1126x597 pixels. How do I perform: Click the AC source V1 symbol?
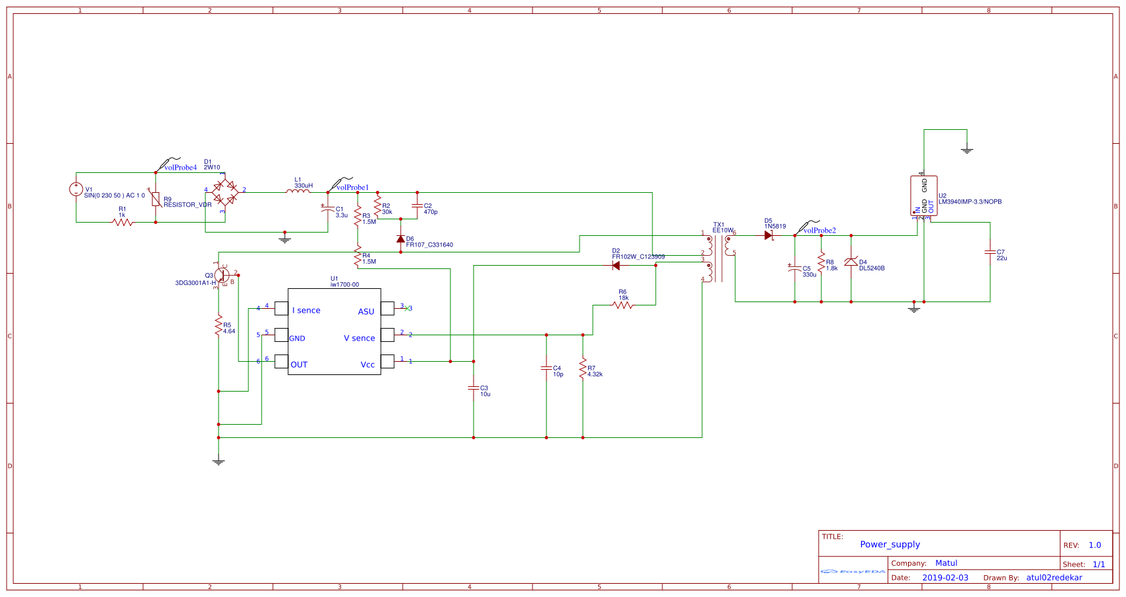[x=77, y=190]
